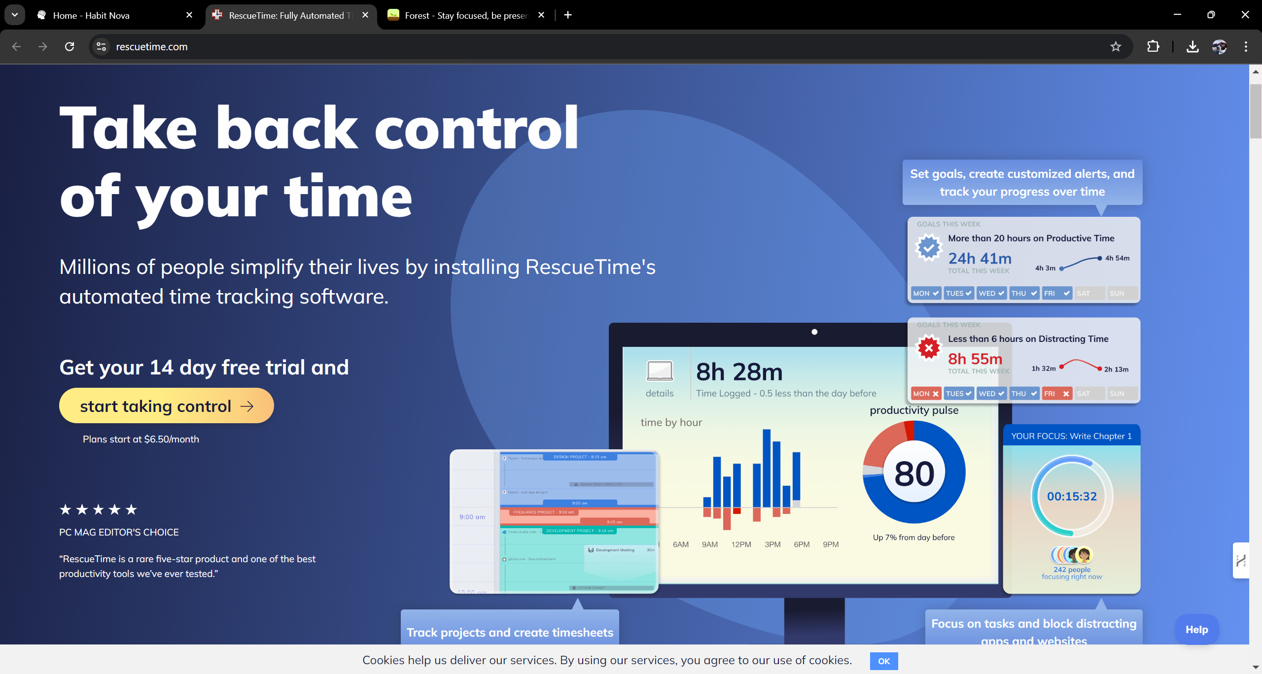This screenshot has height=674, width=1262.
Task: Toggle FRI chip in Productive Time goal
Action: pyautogui.click(x=1057, y=293)
